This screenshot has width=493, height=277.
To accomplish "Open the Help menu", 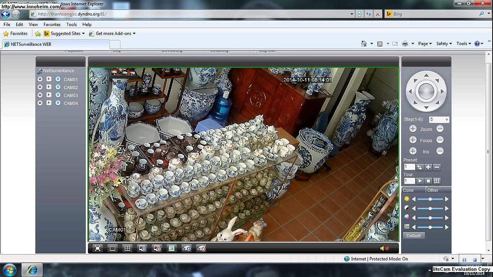I will coord(87,24).
